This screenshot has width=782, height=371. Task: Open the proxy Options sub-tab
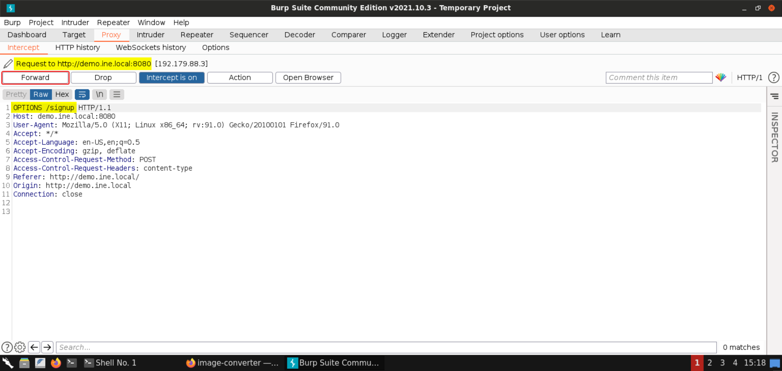pyautogui.click(x=216, y=48)
